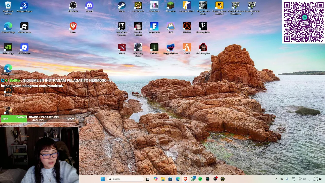325x183 pixels.
Task: Select the Rockstar Games Launcher shortcut
Action: 219,8
